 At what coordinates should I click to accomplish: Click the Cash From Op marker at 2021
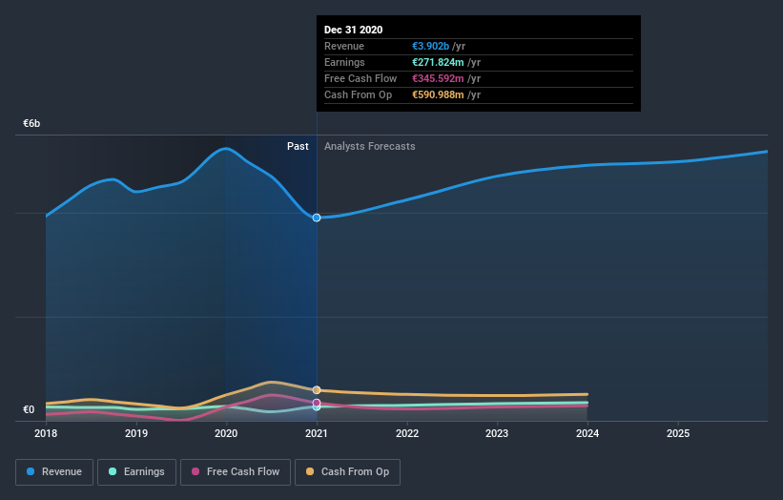(317, 390)
